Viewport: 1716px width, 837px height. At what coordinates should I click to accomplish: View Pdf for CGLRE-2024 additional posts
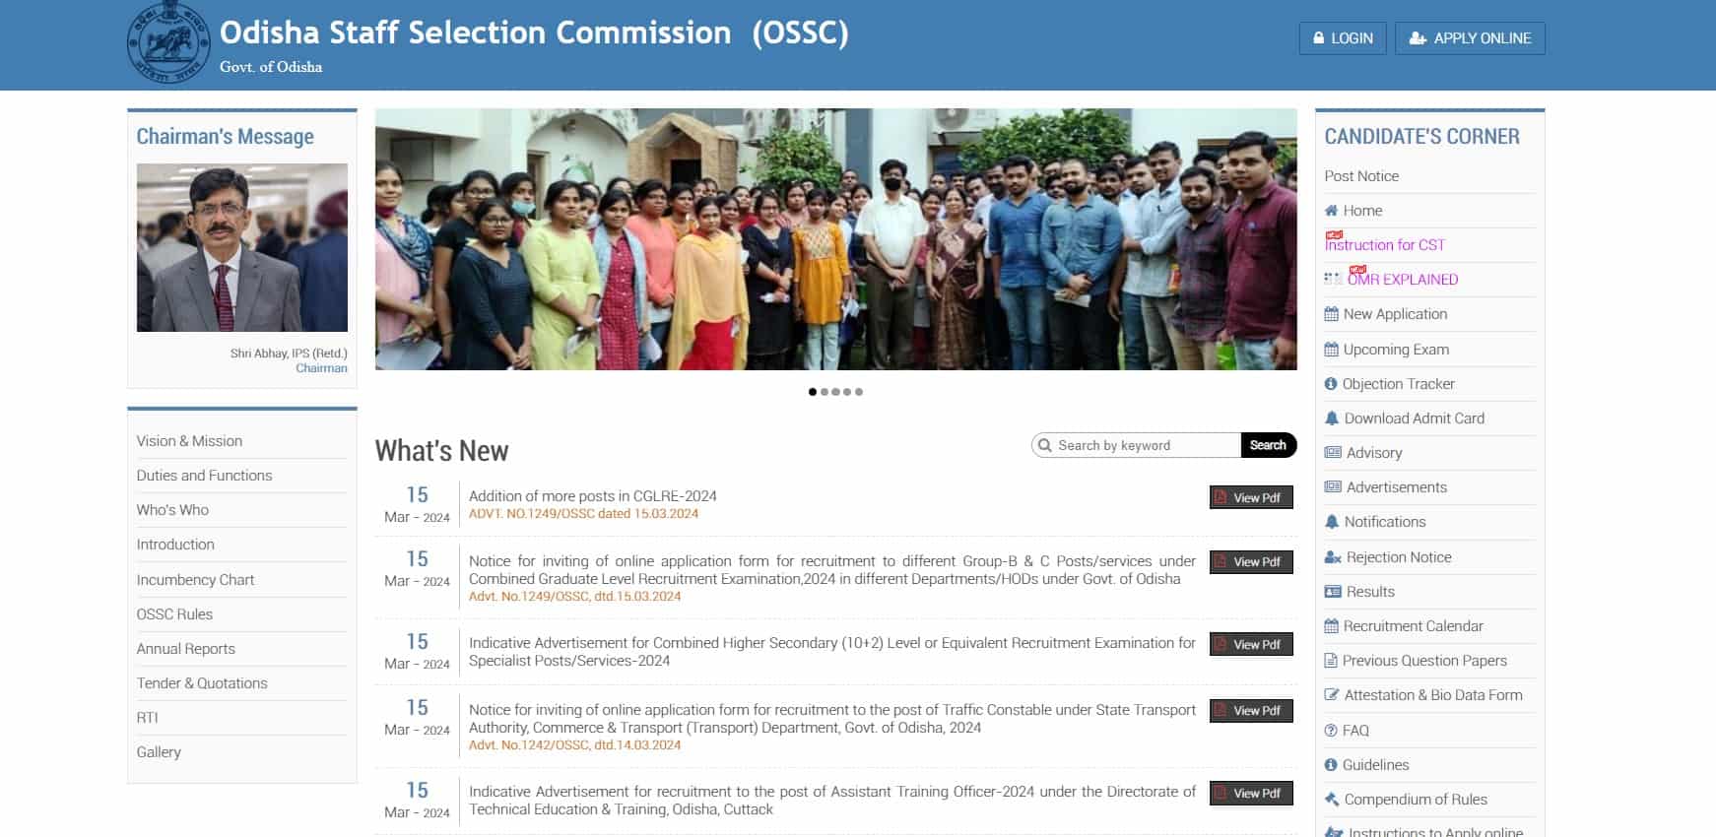(1251, 497)
